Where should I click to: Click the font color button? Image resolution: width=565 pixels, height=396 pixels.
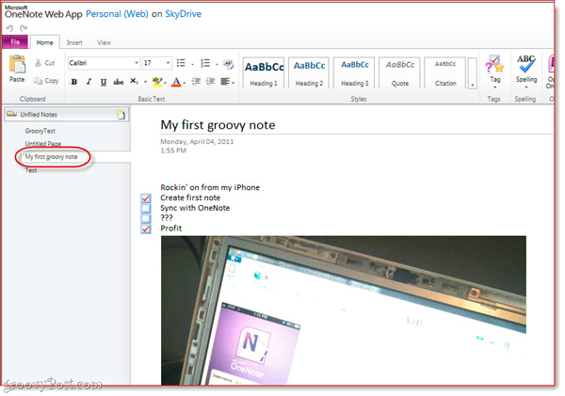pos(176,82)
